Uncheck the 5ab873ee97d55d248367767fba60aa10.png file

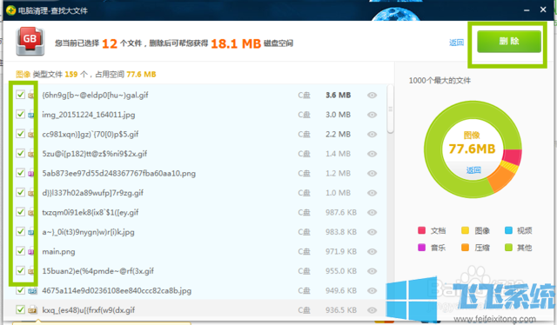click(20, 173)
